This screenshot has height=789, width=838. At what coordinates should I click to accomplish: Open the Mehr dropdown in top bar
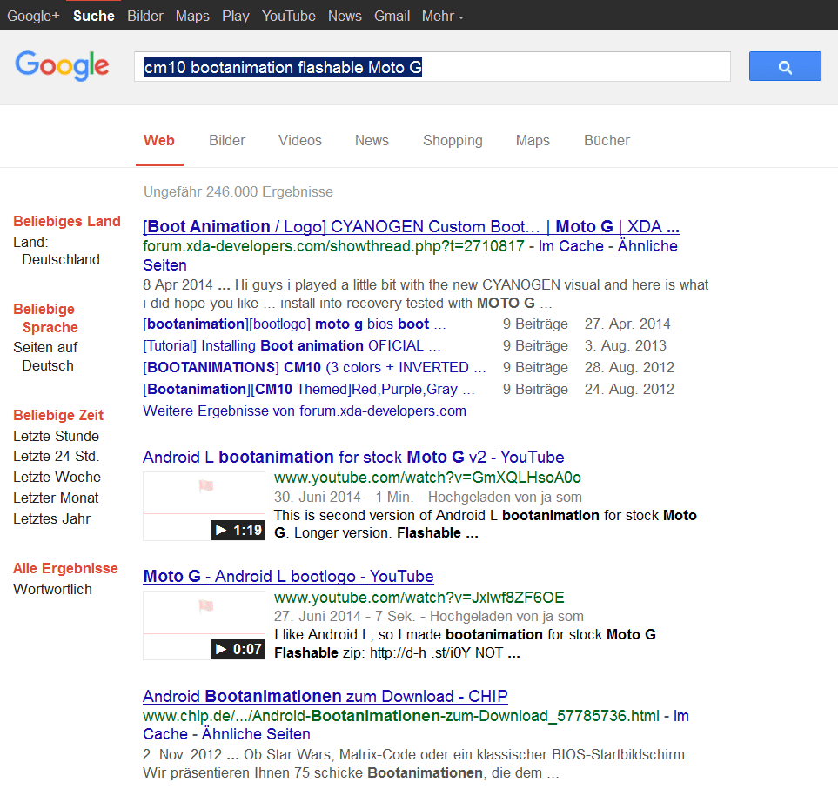click(x=443, y=16)
